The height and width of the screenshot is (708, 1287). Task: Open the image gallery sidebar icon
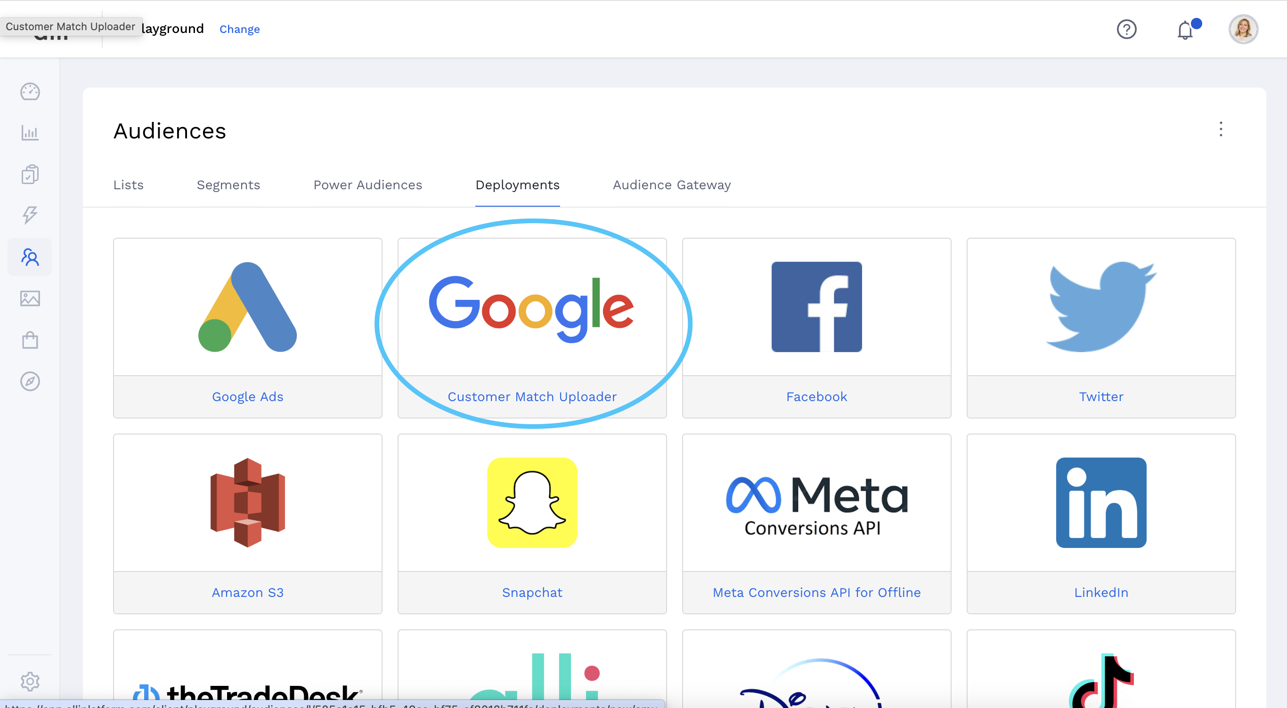point(30,298)
